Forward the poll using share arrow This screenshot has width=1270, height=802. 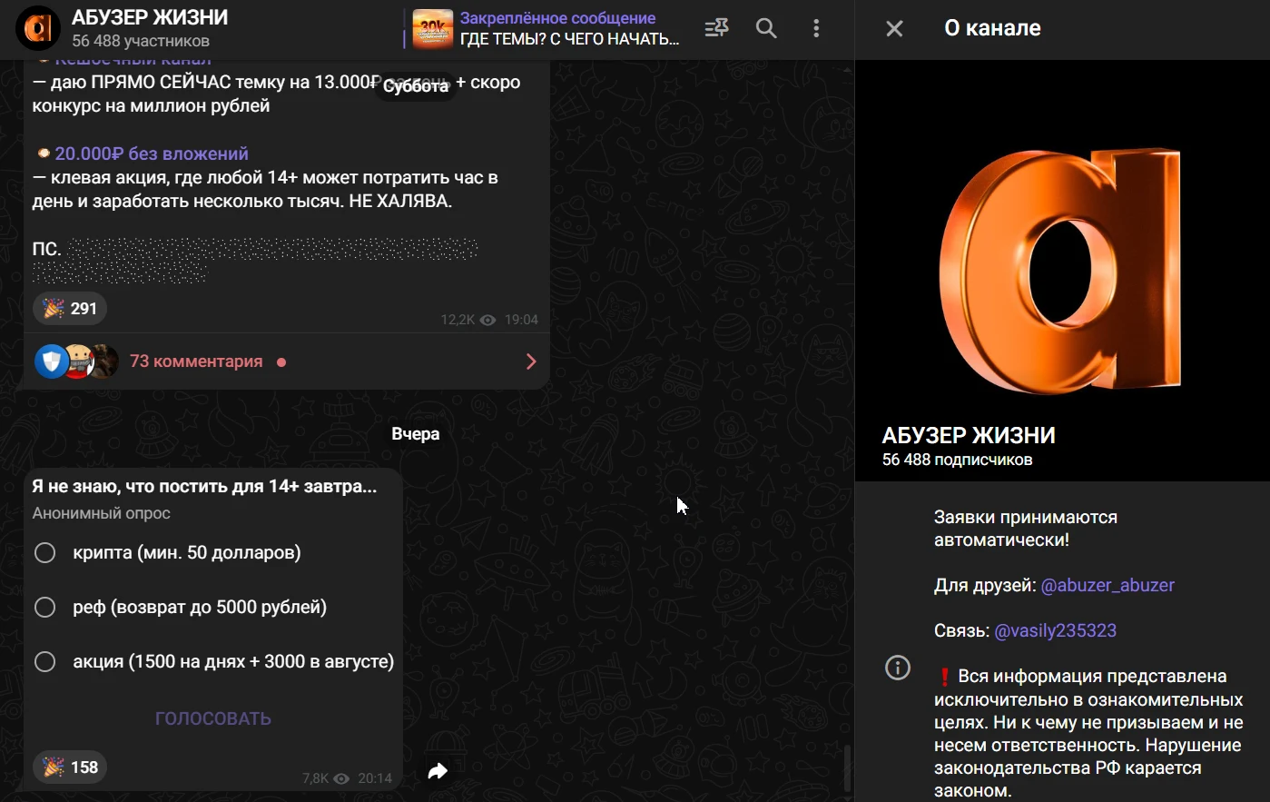(x=438, y=771)
